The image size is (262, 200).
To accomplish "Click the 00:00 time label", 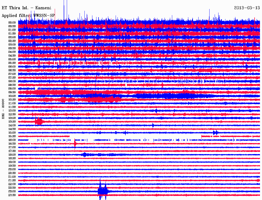I will tap(12, 23).
